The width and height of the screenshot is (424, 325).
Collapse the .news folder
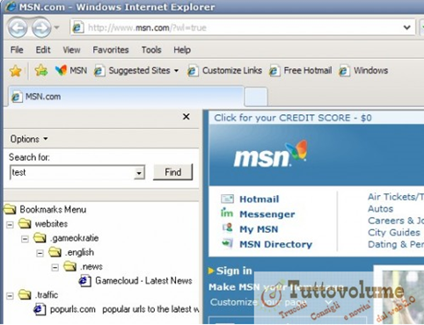click(x=55, y=267)
